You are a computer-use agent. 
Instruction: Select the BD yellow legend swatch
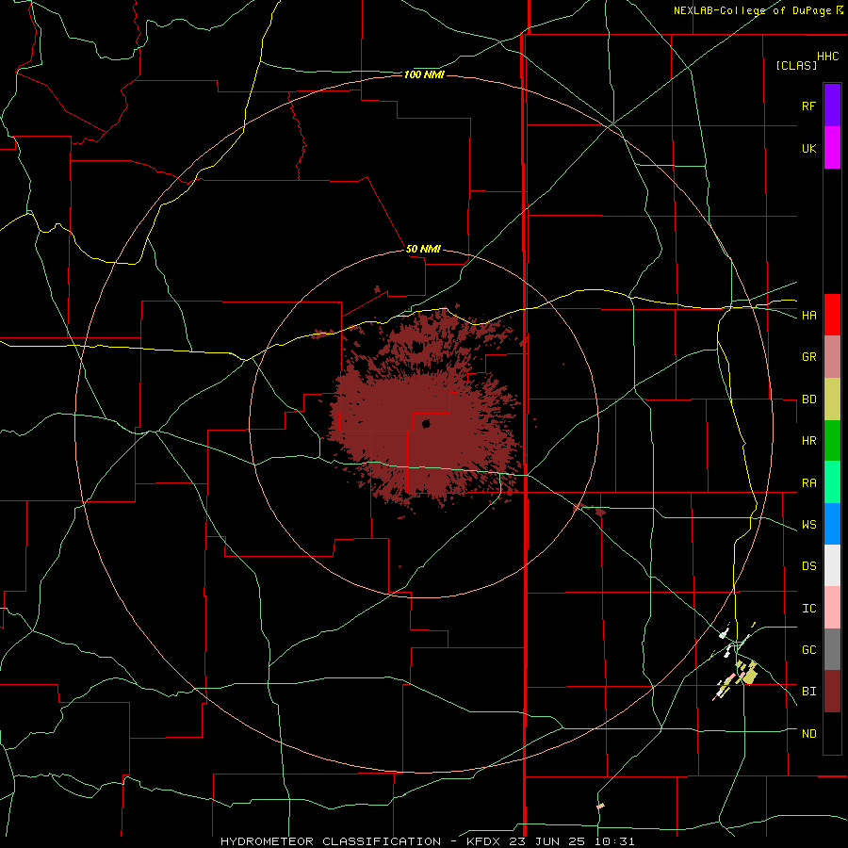click(x=832, y=400)
